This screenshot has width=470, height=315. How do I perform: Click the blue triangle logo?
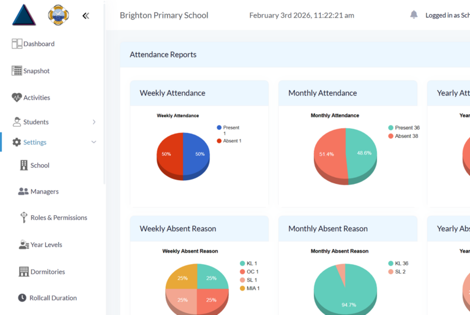tap(24, 15)
